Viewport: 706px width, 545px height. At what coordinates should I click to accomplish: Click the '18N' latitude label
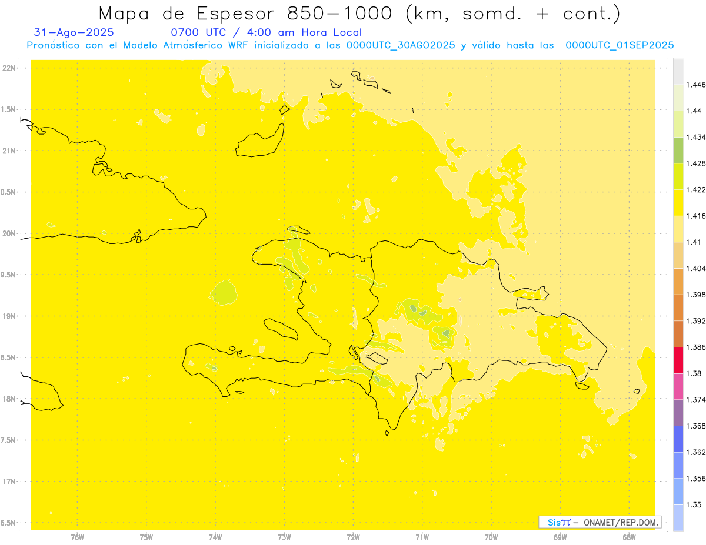click(9, 399)
